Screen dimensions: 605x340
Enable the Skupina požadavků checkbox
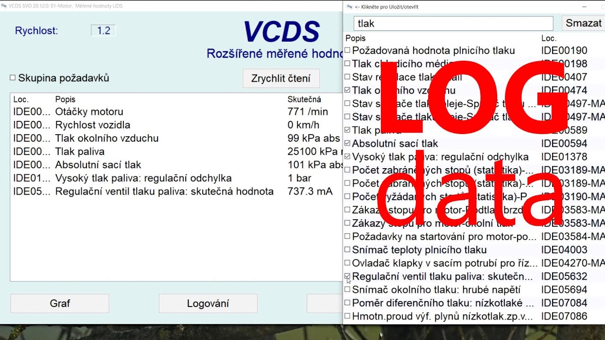(x=13, y=78)
